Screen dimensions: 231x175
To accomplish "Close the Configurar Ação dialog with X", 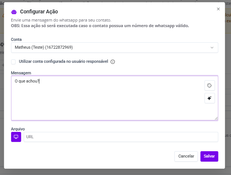I will 218,9.
